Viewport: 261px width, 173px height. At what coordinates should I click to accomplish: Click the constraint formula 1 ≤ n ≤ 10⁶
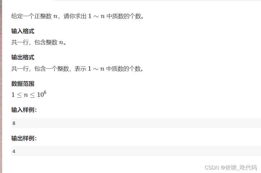[29, 94]
